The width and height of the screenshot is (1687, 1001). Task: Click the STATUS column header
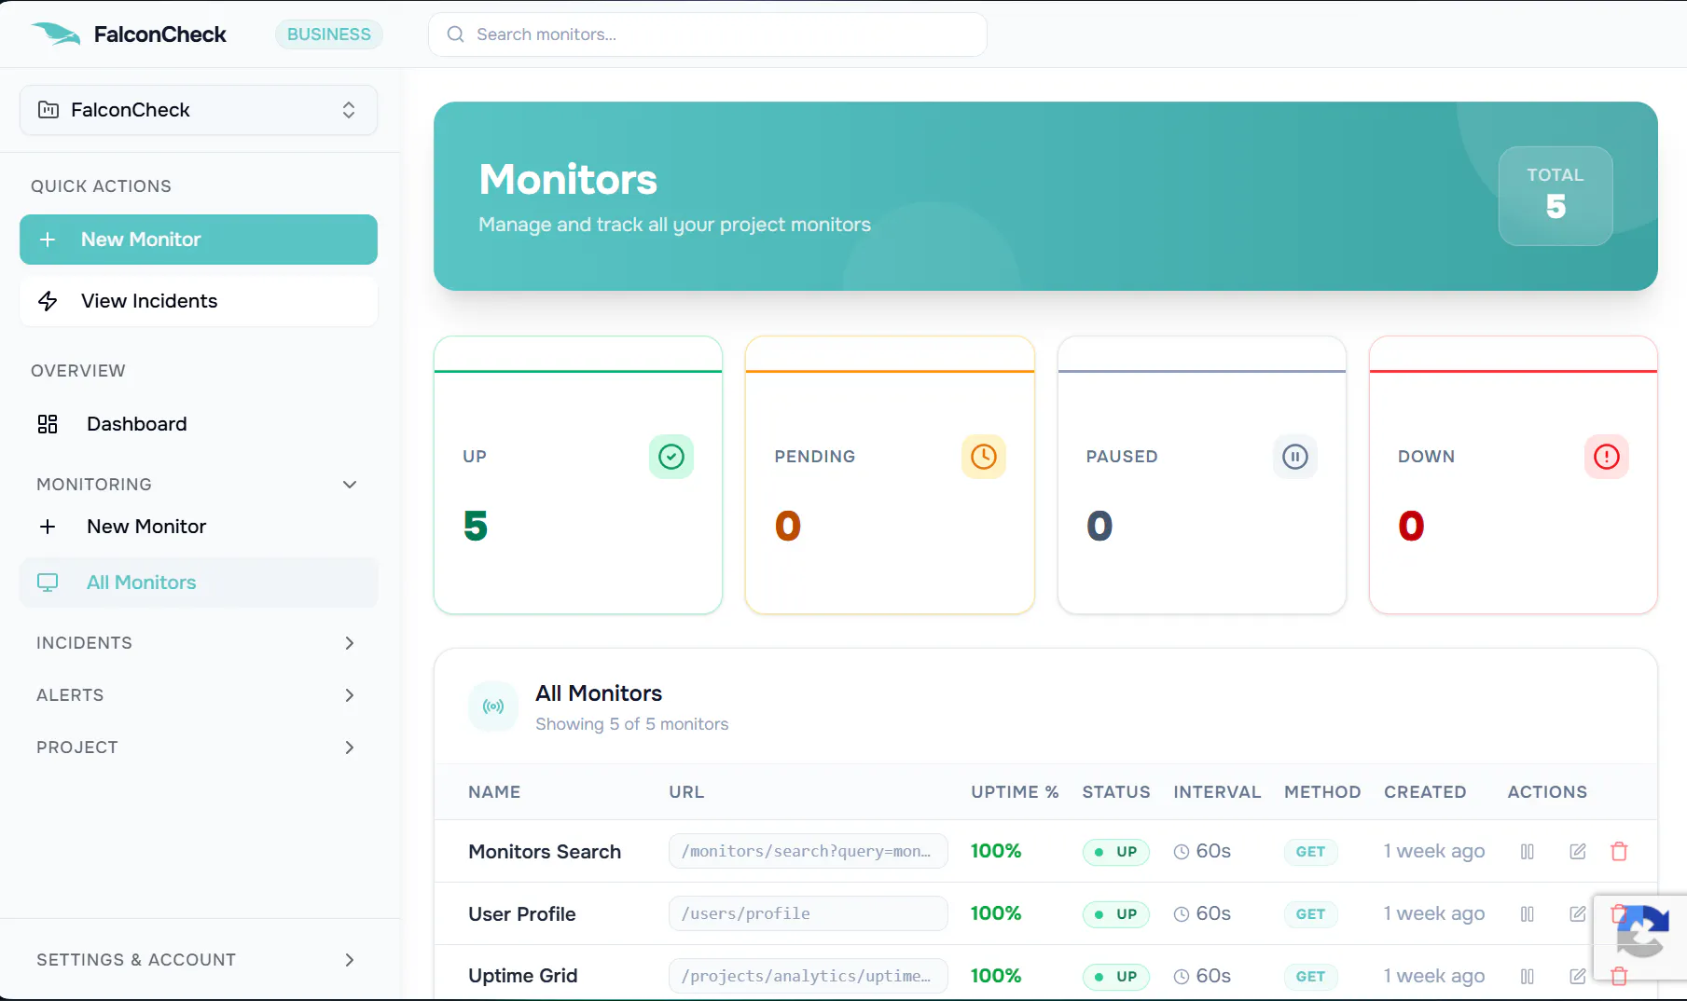(1116, 792)
